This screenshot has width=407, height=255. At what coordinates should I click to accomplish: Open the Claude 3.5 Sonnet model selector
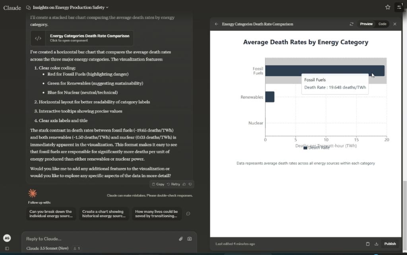[x=47, y=248]
